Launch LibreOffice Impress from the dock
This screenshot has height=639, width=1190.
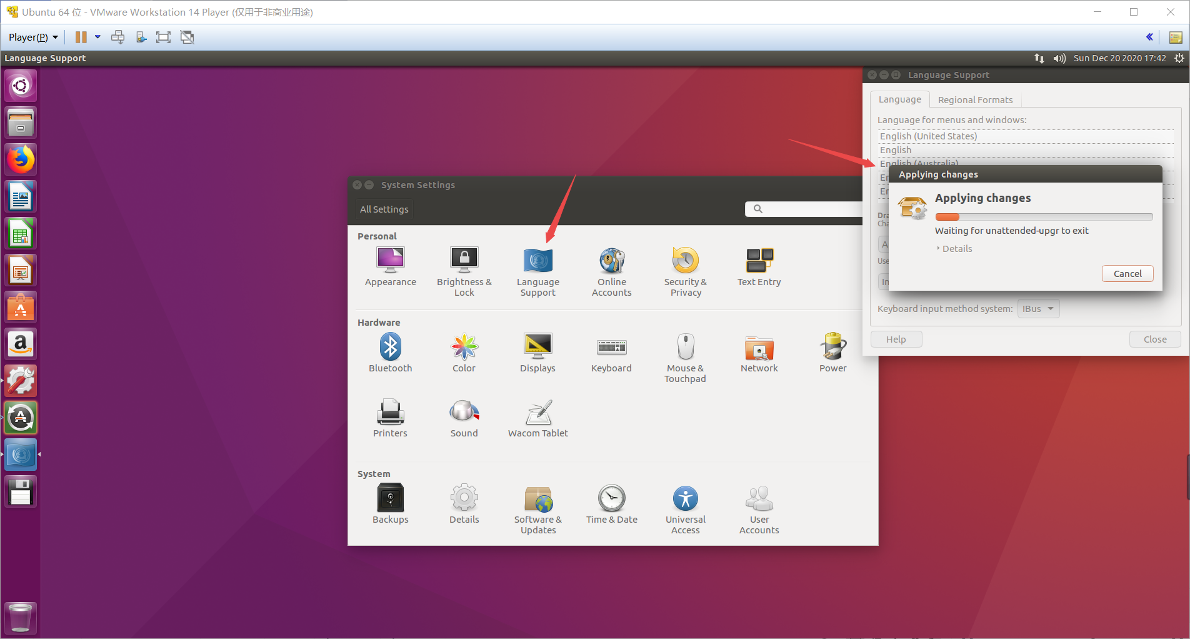tap(21, 270)
